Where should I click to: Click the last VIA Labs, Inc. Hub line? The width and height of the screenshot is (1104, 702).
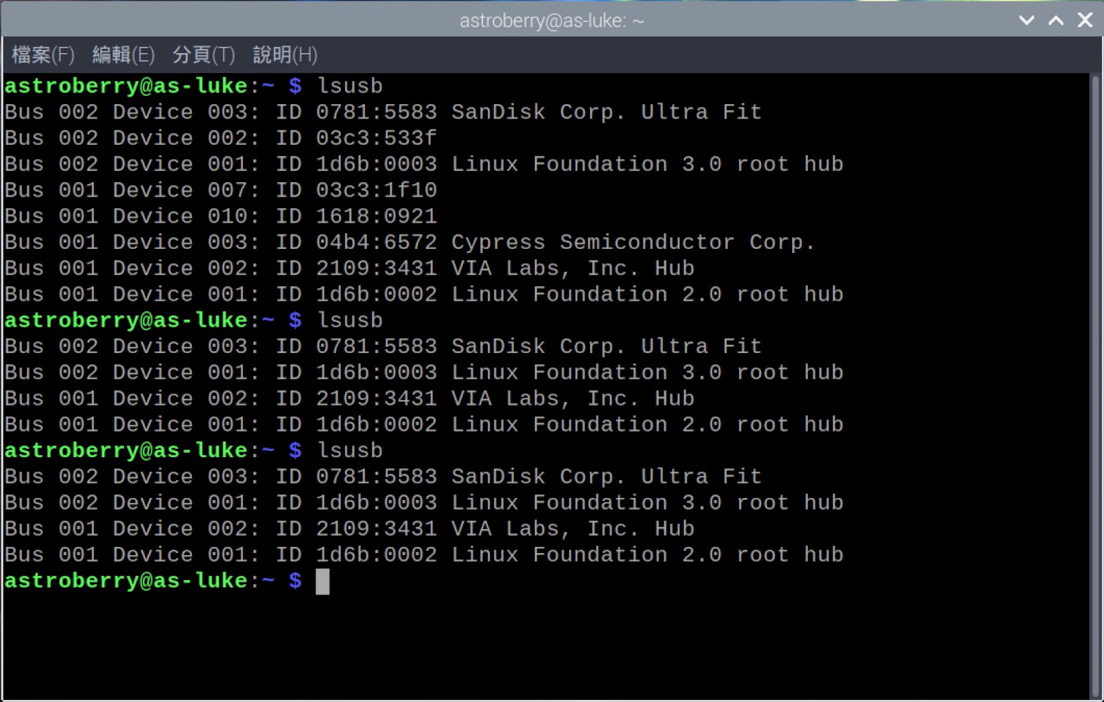point(349,528)
